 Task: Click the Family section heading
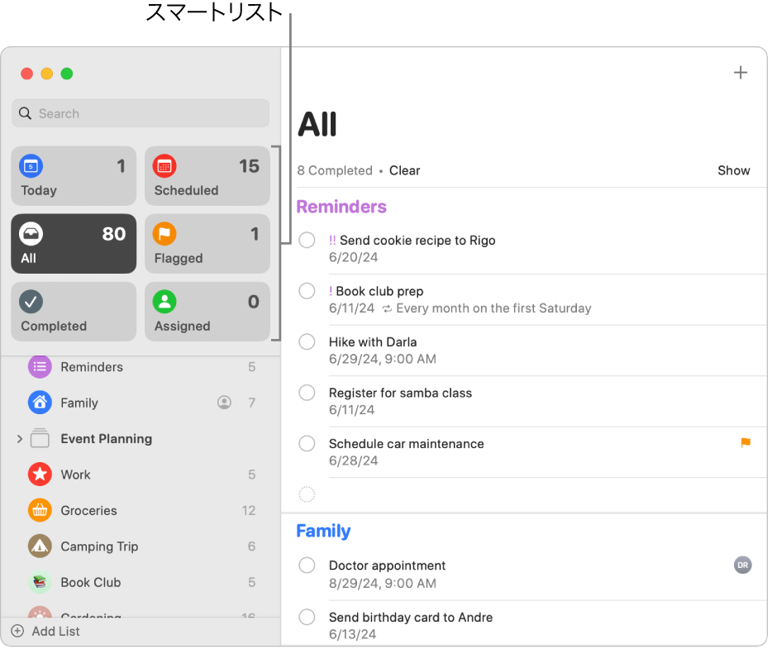(x=323, y=531)
